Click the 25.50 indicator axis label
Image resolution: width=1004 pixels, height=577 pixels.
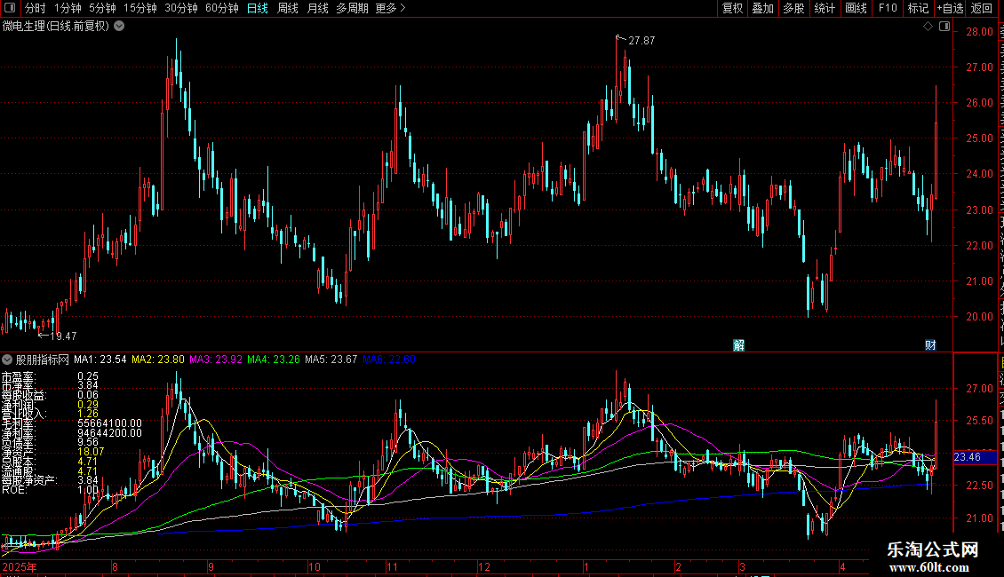pos(979,421)
